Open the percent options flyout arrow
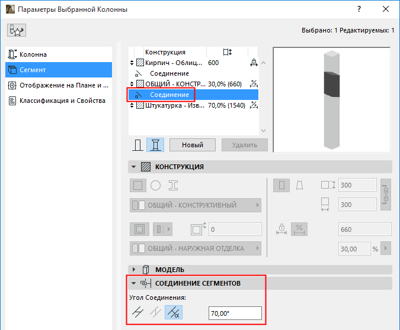The height and width of the screenshot is (330, 400). point(386,248)
